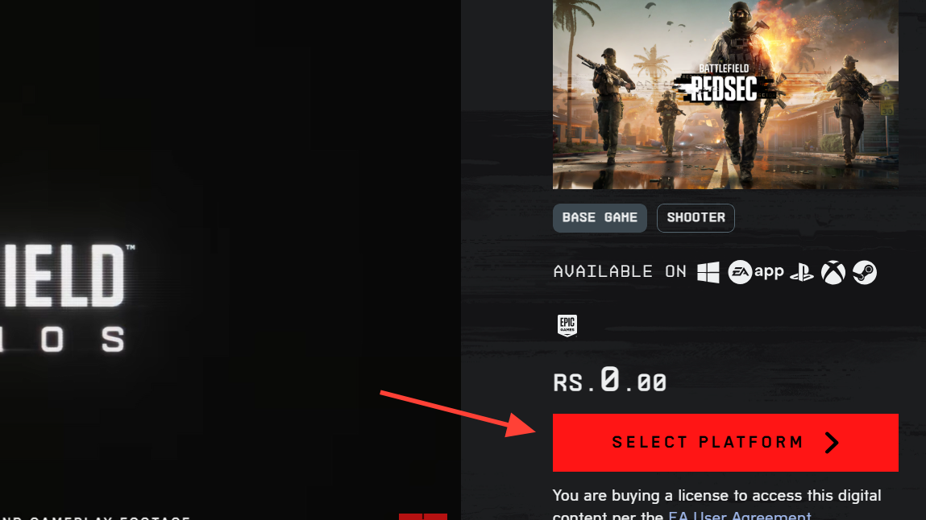Click the Epic Games store icon

tap(567, 325)
